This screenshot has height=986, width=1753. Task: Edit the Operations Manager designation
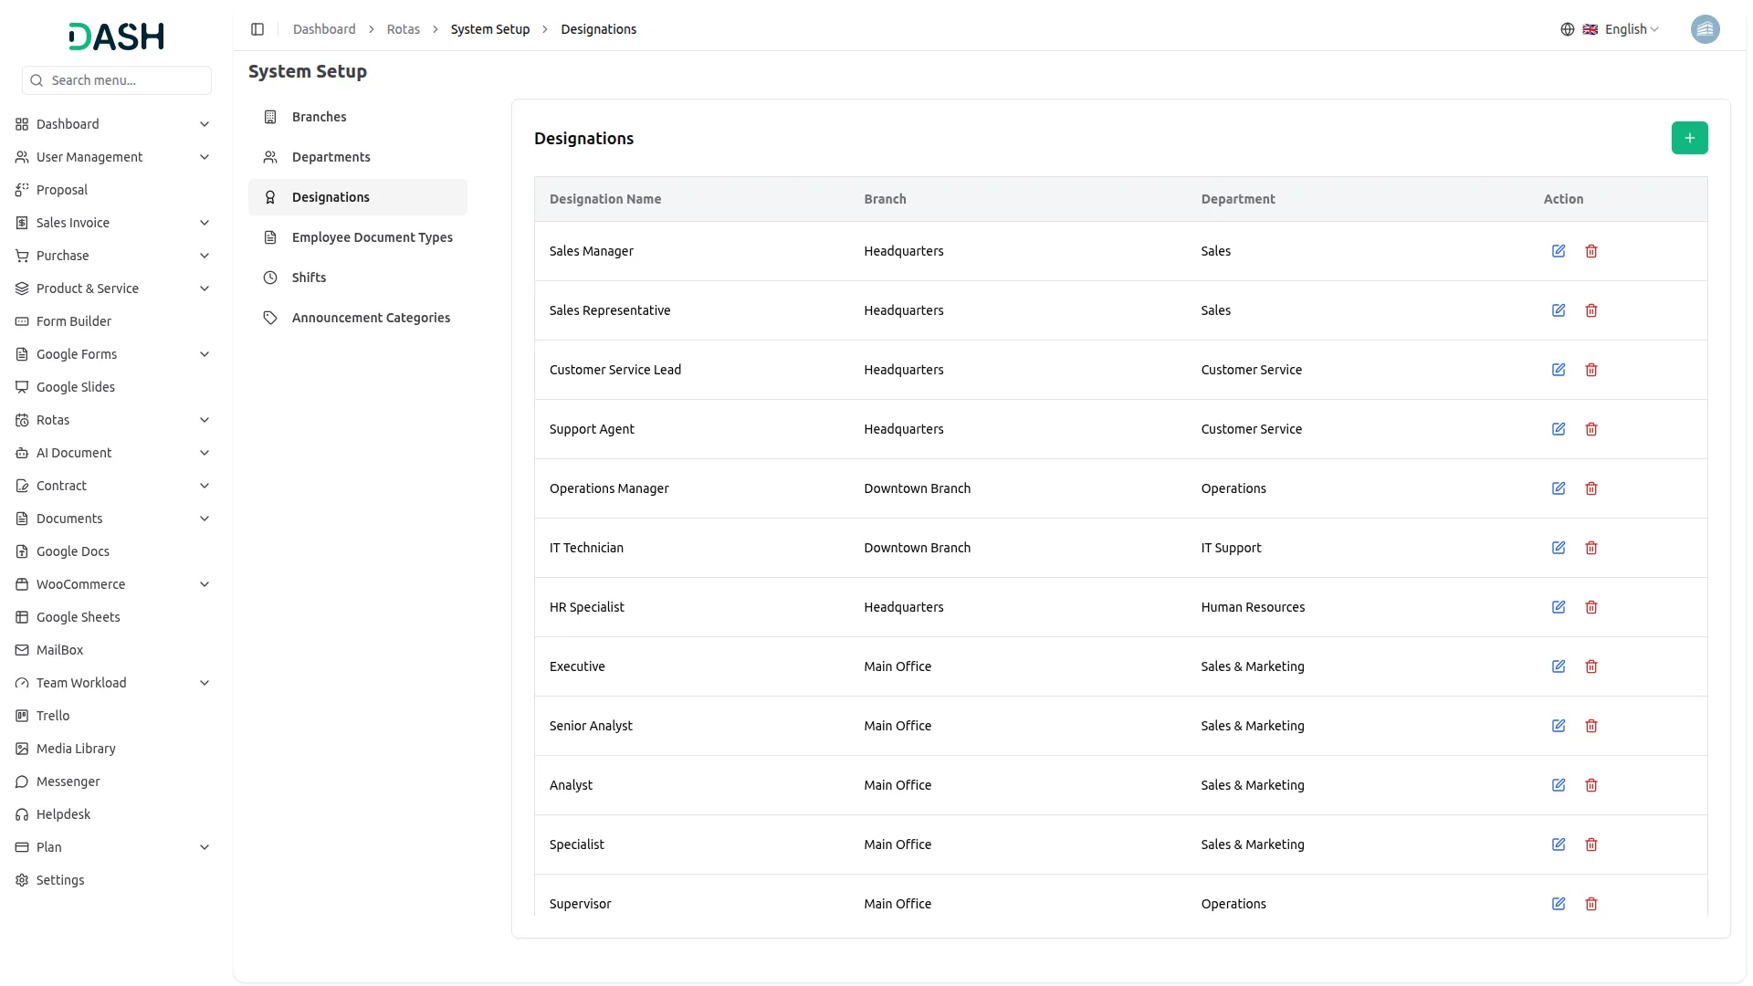(1559, 488)
